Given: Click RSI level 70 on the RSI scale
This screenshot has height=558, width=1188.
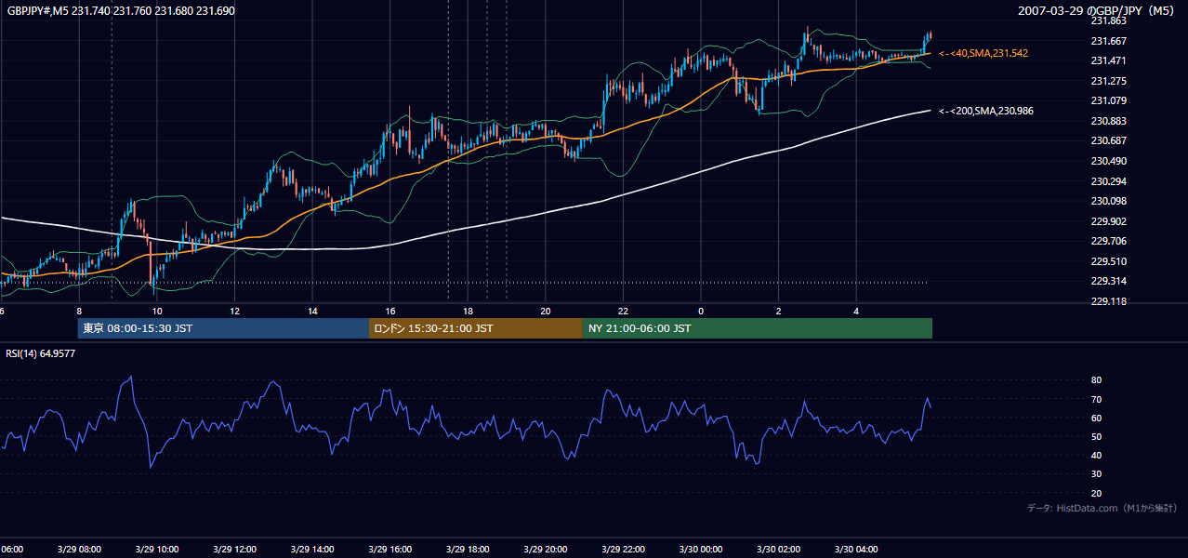Looking at the screenshot, I should [x=1096, y=399].
